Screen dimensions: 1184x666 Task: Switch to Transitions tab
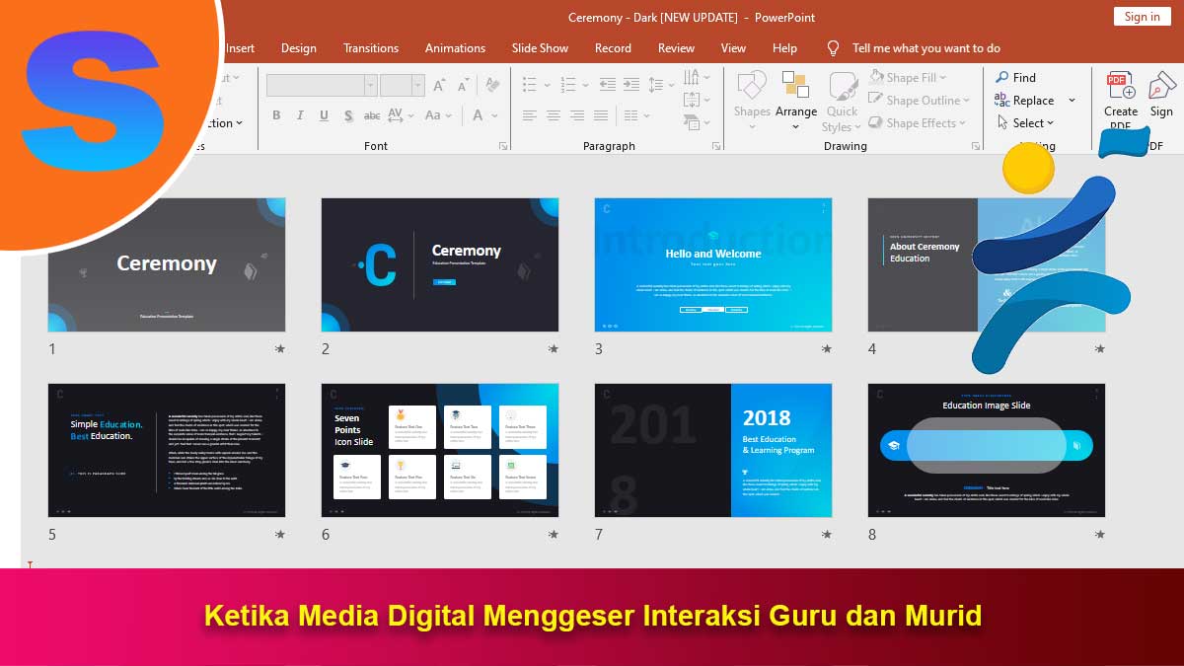[371, 47]
